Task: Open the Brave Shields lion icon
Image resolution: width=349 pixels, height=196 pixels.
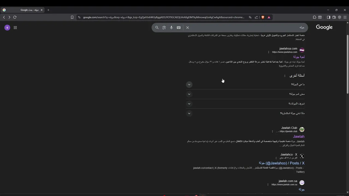Action: pos(263,17)
